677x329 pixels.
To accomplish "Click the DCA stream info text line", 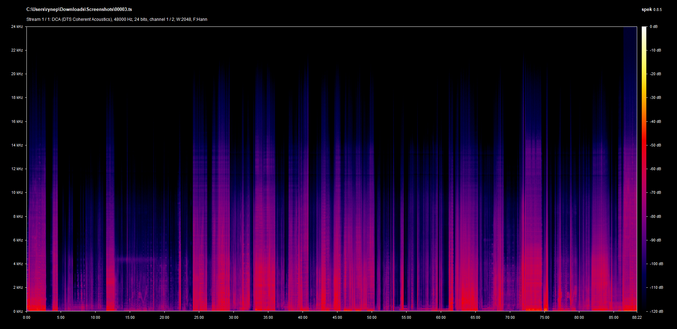I will [x=117, y=19].
